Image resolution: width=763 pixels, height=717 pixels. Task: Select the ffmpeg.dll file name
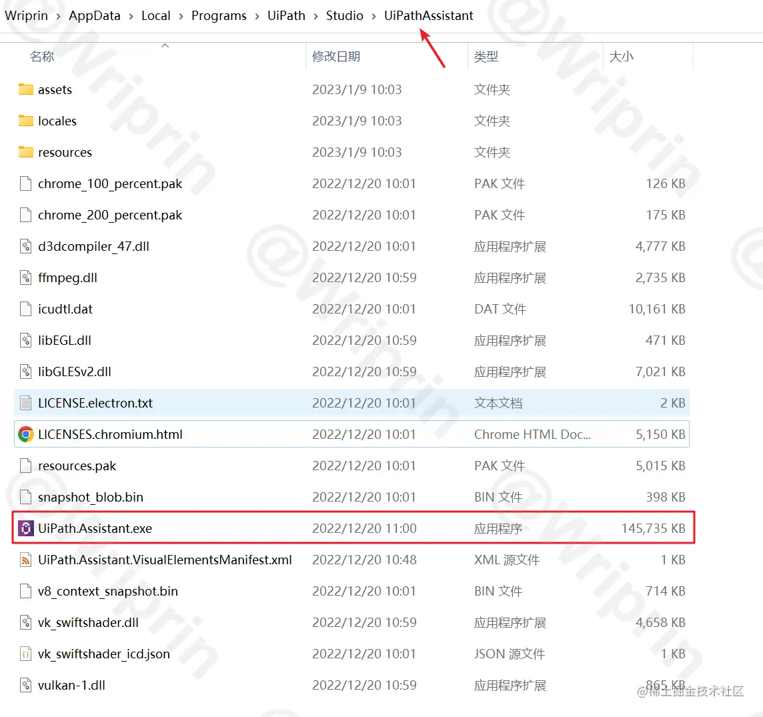(x=67, y=277)
